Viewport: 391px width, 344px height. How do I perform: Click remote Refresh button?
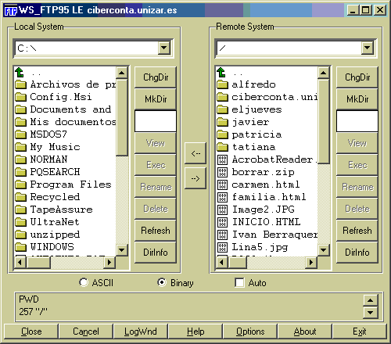tap(357, 231)
